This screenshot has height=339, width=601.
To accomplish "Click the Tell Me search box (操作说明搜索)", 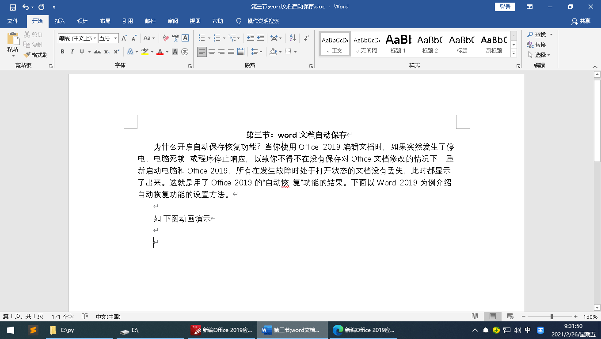I will tap(263, 21).
